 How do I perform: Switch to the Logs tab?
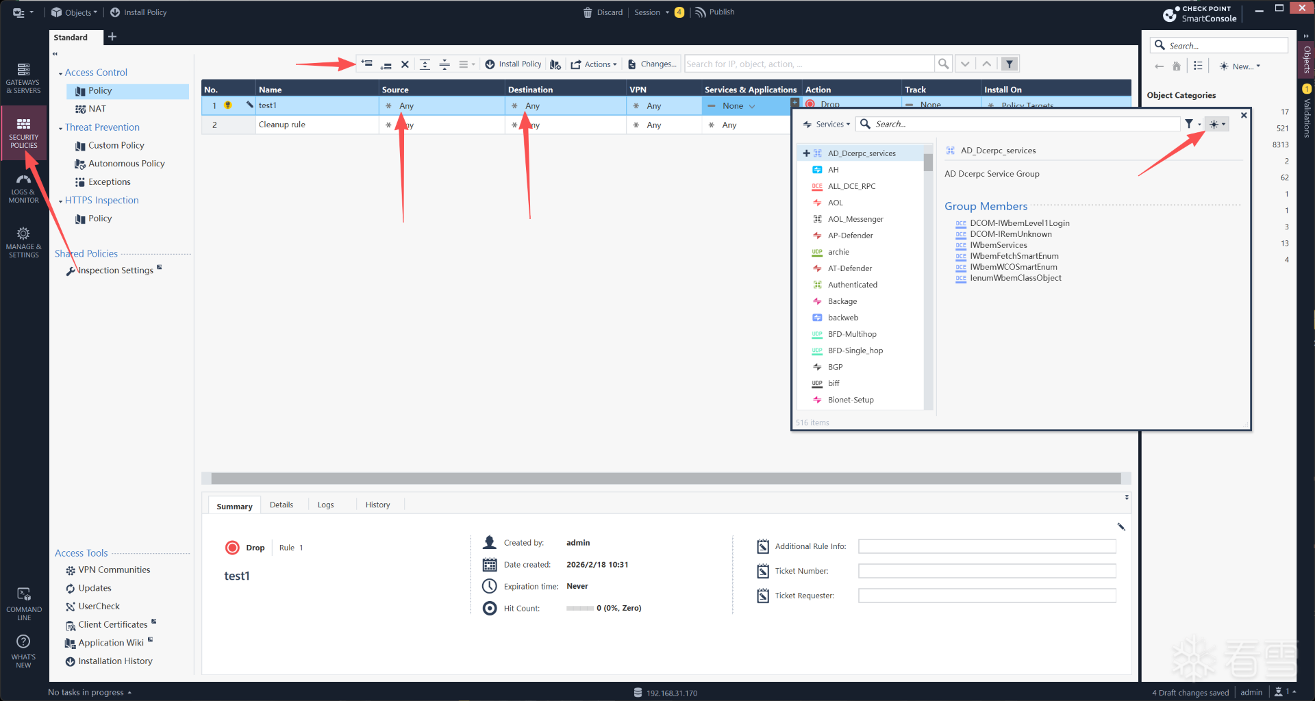click(326, 505)
